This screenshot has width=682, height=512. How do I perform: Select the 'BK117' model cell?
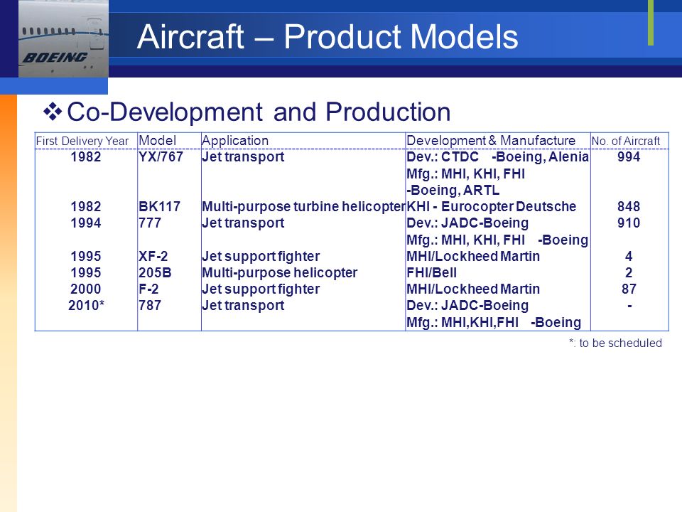click(x=159, y=206)
